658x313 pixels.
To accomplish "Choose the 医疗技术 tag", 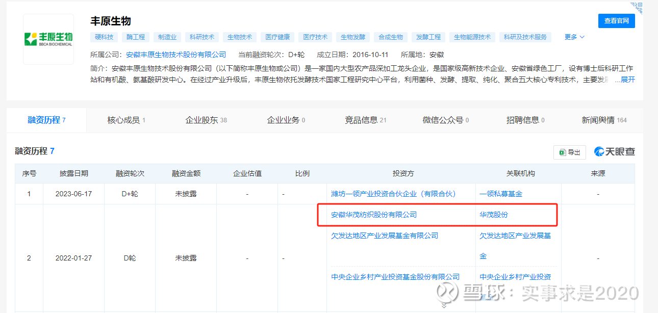I will pos(315,37).
